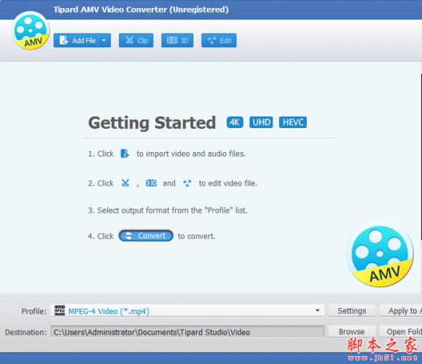This screenshot has height=364, width=422.
Task: Browse for a destination folder
Action: coord(352,332)
